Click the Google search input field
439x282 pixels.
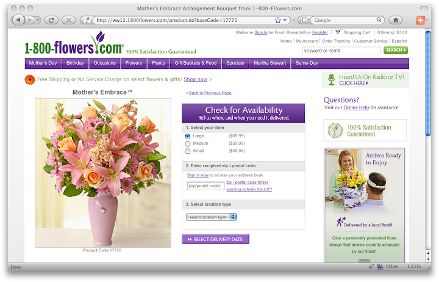click(x=344, y=20)
